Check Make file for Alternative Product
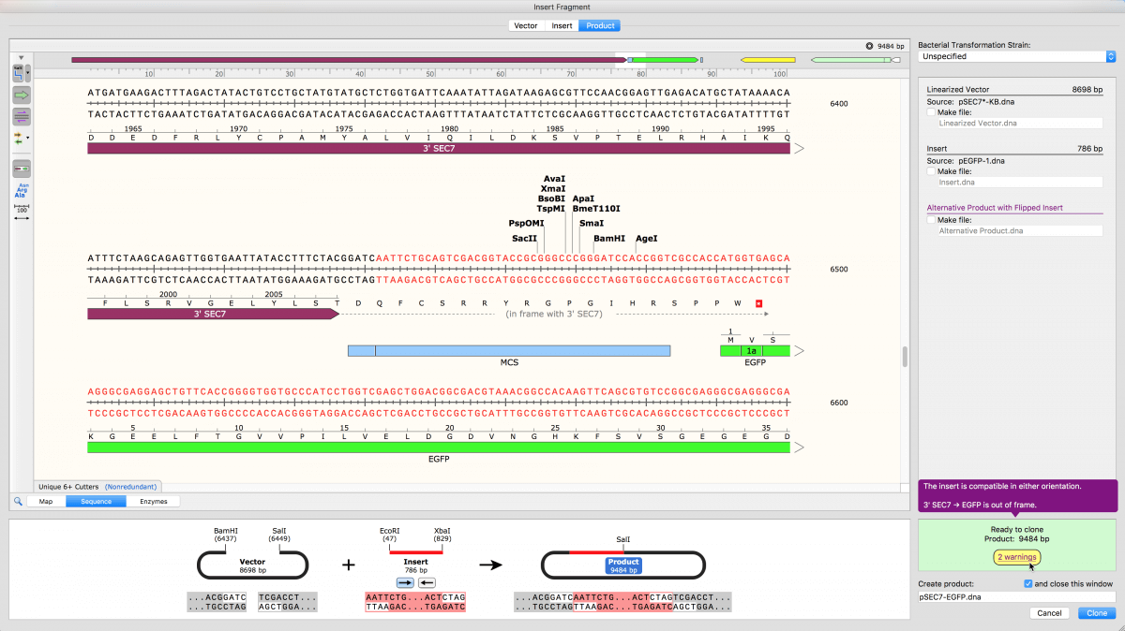The image size is (1125, 631). click(x=931, y=219)
